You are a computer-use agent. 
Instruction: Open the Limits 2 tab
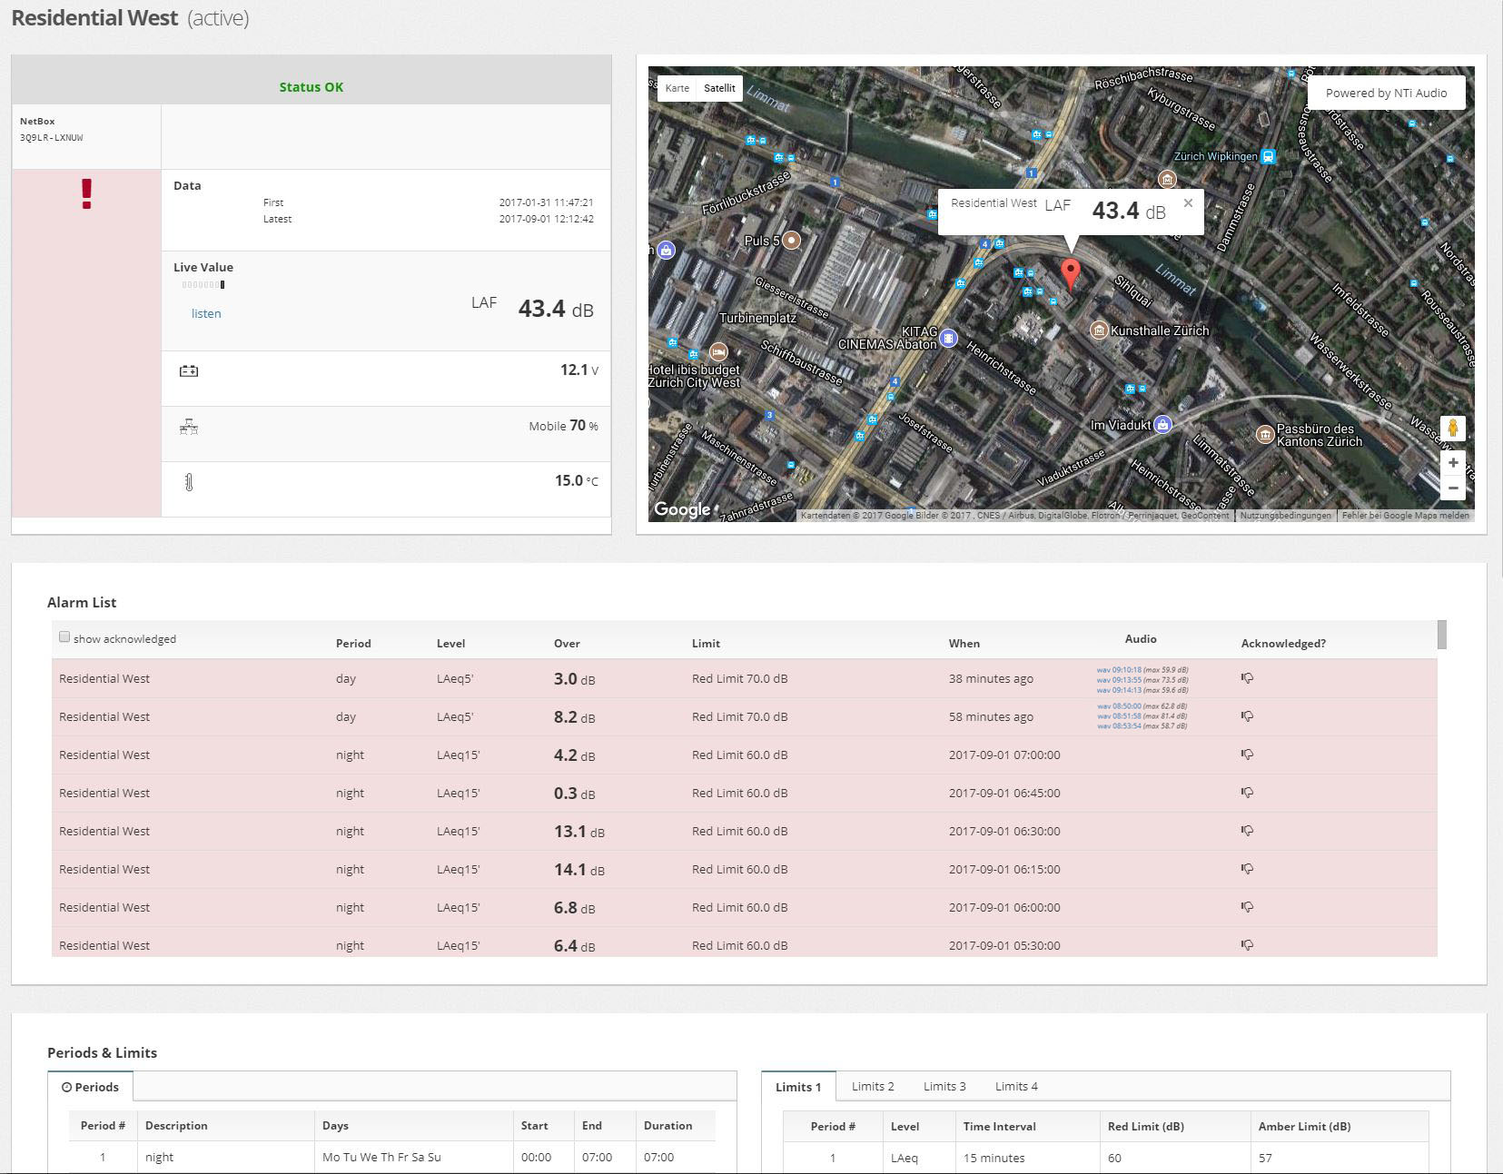872,1087
